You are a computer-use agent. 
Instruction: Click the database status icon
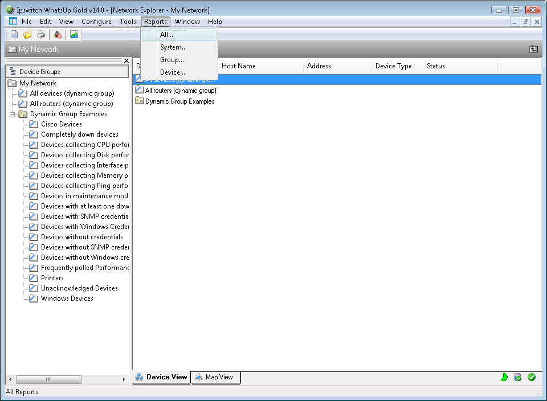[518, 377]
